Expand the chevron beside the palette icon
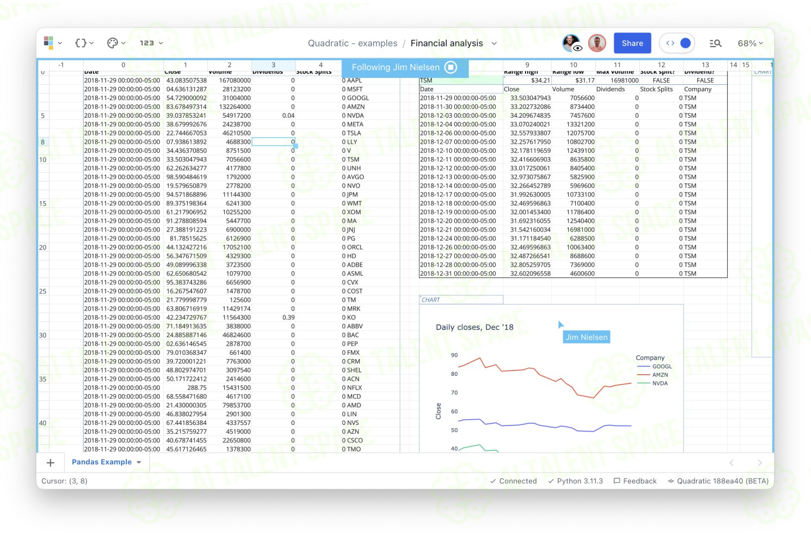Image resolution: width=811 pixels, height=540 pixels. point(123,43)
